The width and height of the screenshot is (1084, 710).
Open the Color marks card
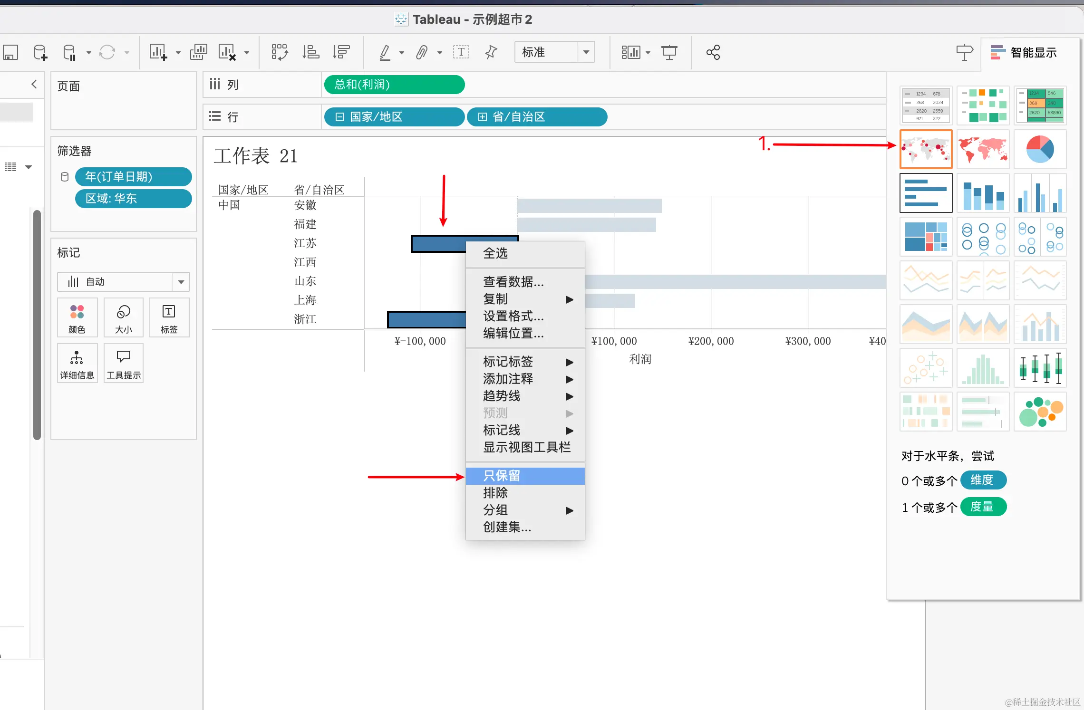coord(77,317)
